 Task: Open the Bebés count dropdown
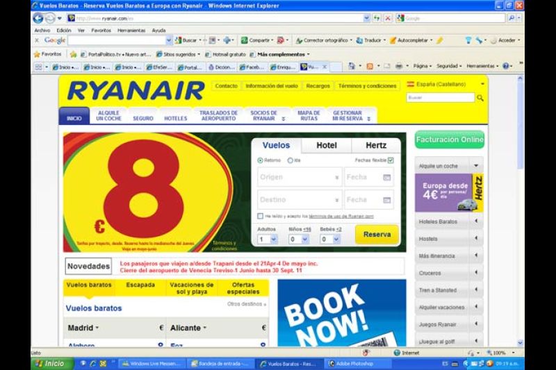[x=329, y=239]
